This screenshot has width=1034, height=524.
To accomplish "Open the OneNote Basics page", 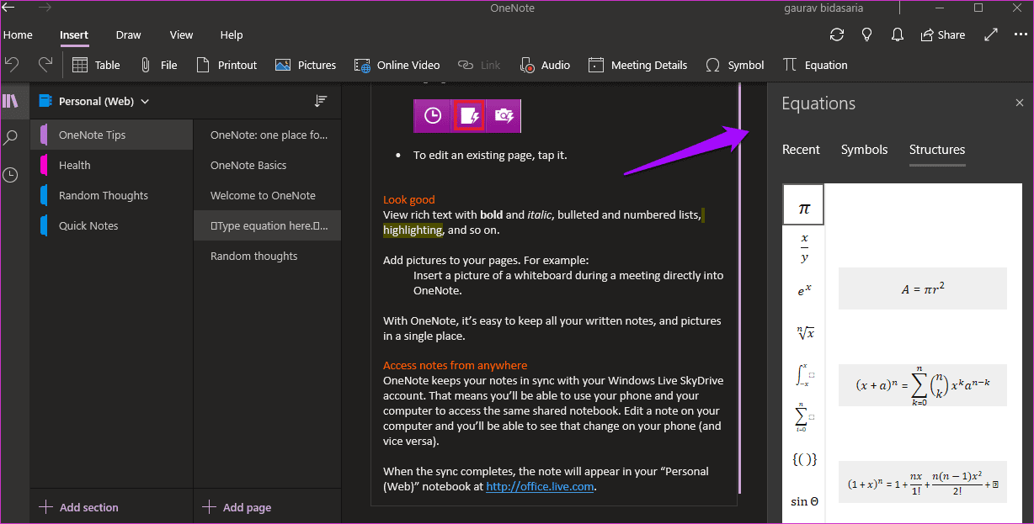I will (x=267, y=165).
